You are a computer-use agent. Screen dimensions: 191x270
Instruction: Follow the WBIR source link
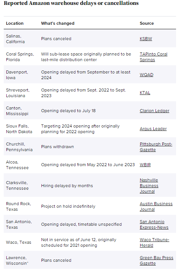point(145,165)
